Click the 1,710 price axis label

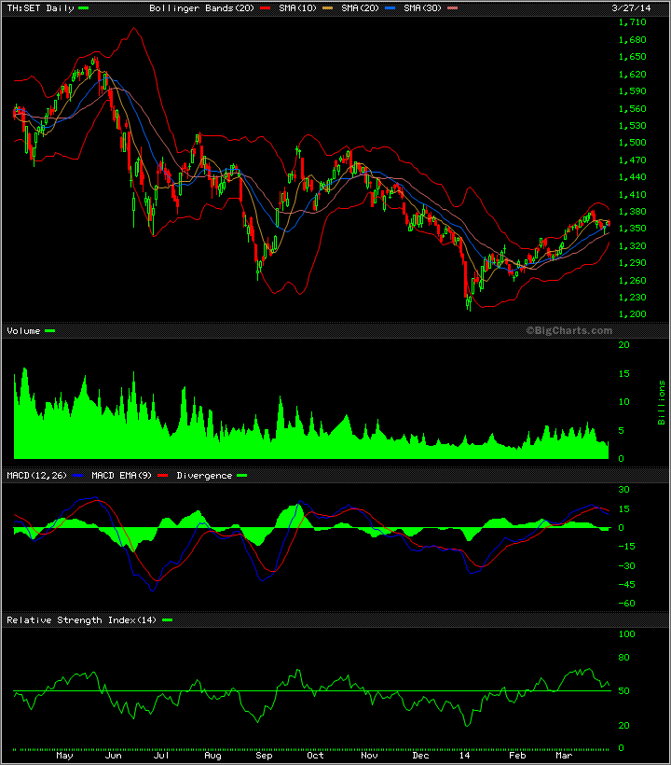pyautogui.click(x=632, y=22)
